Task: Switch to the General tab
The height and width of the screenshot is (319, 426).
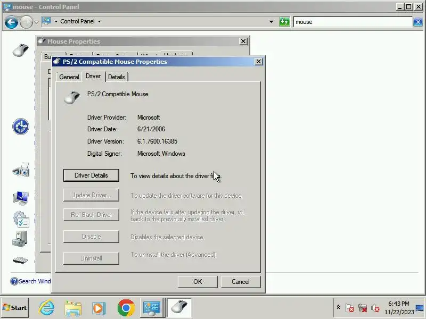Action: tap(69, 77)
